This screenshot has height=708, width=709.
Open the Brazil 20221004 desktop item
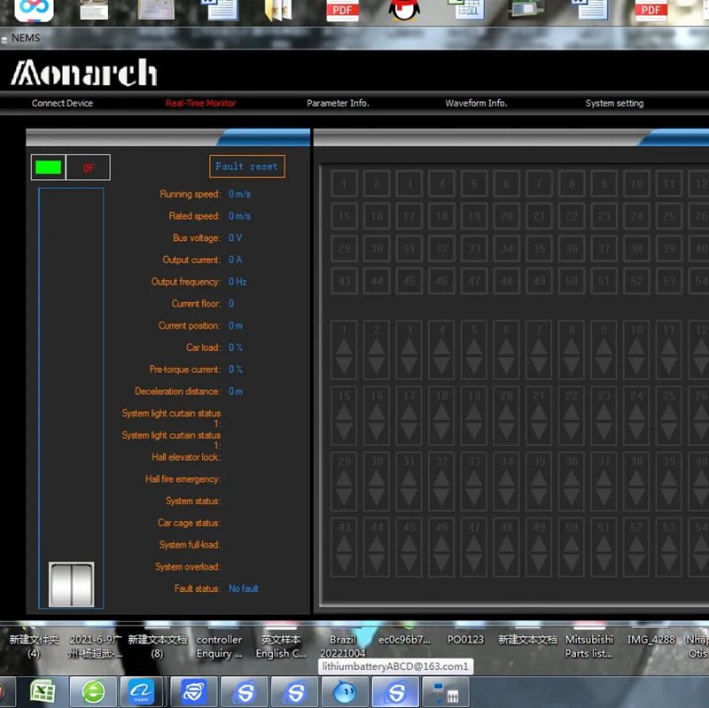343,646
